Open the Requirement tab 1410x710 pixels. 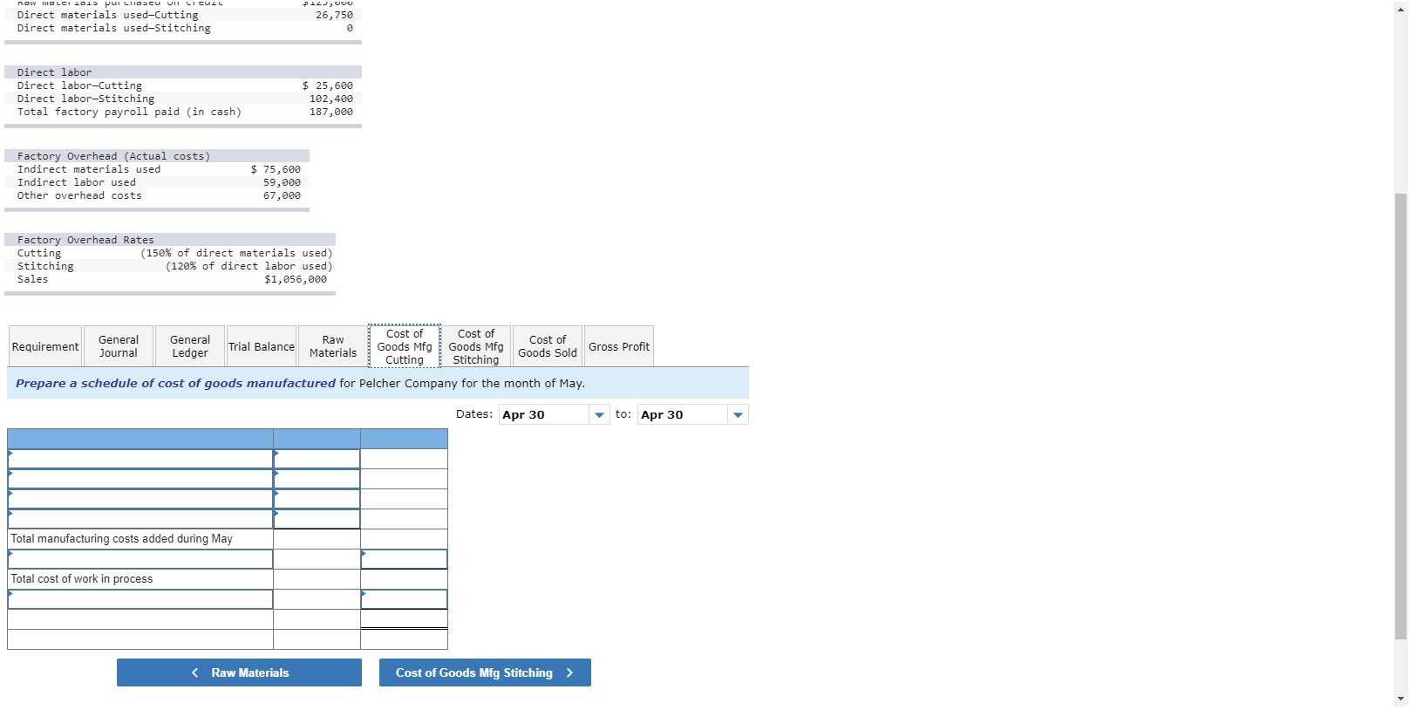point(45,346)
